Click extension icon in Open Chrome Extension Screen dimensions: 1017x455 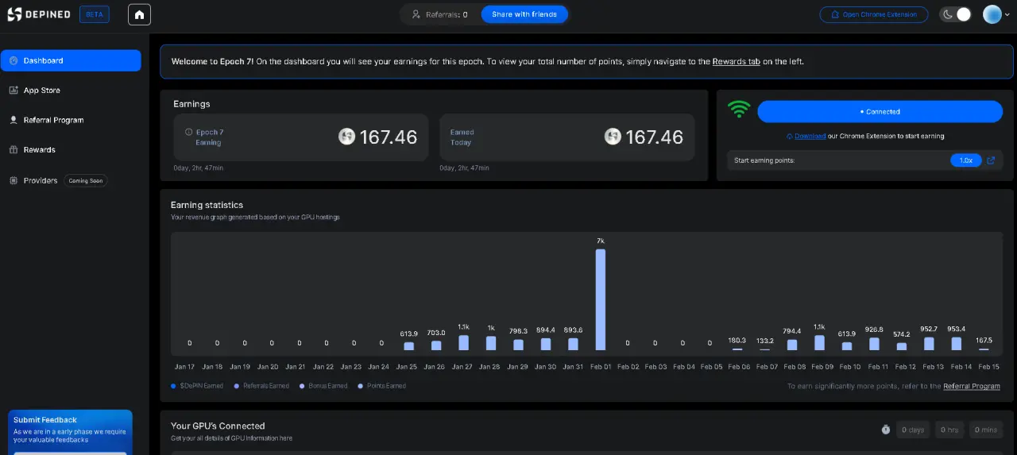pyautogui.click(x=834, y=14)
